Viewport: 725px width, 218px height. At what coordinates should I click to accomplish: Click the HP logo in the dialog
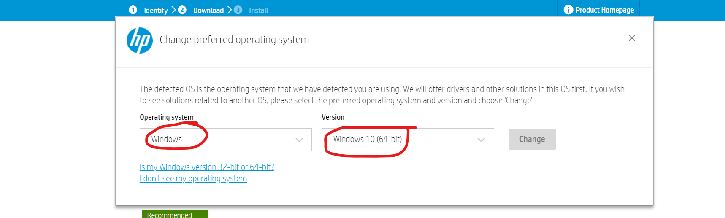[140, 40]
